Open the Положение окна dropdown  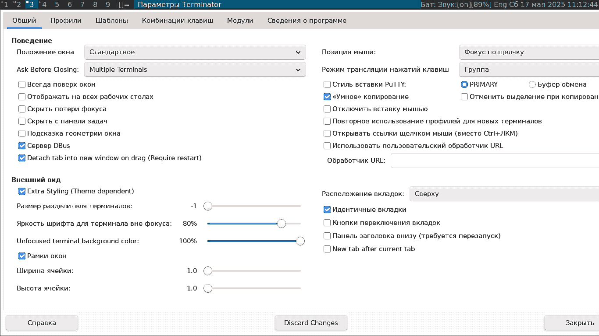click(x=195, y=52)
